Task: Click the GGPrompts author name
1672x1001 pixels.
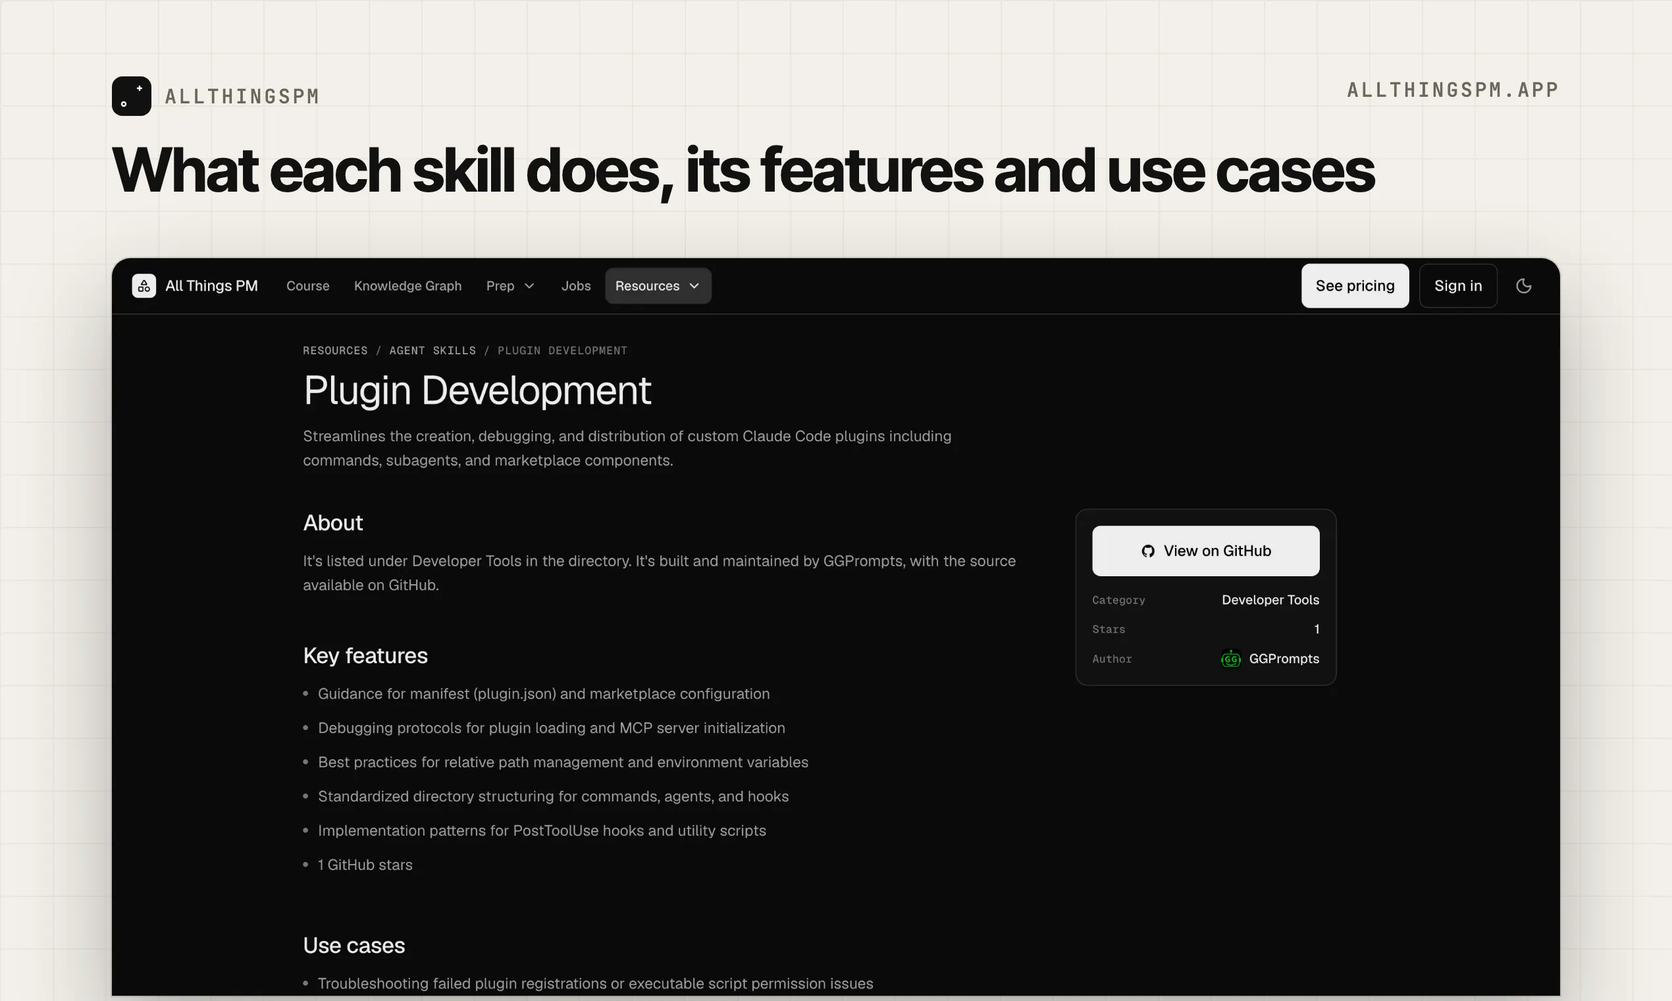Action: [x=1284, y=659]
